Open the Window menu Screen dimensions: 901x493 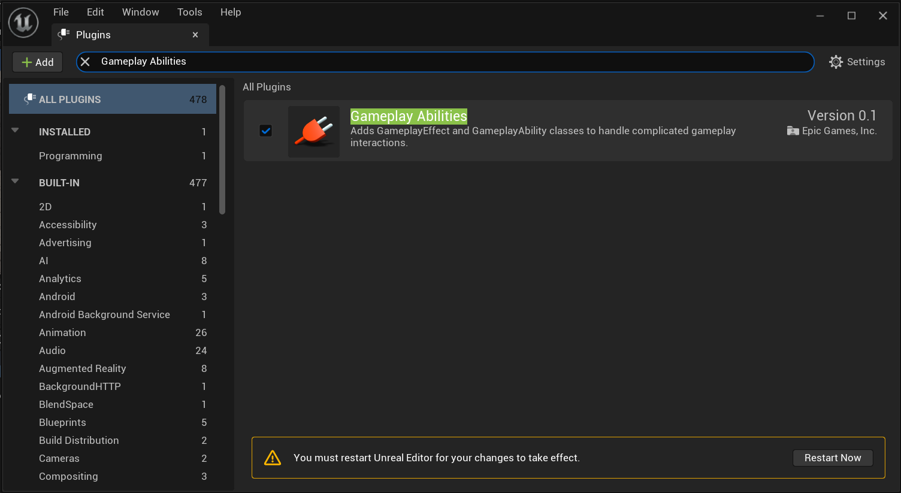[141, 12]
